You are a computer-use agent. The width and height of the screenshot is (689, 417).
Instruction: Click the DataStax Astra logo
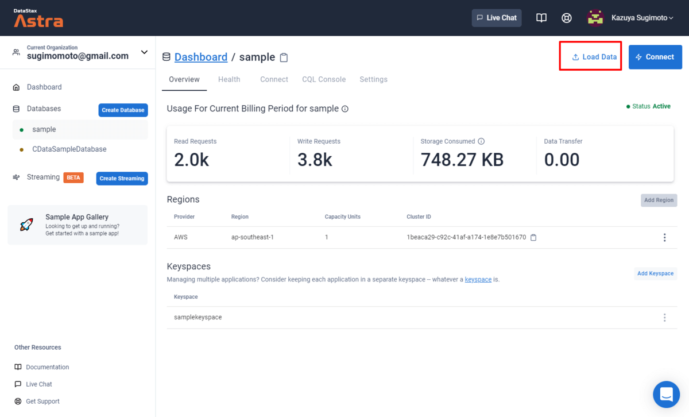(x=38, y=18)
